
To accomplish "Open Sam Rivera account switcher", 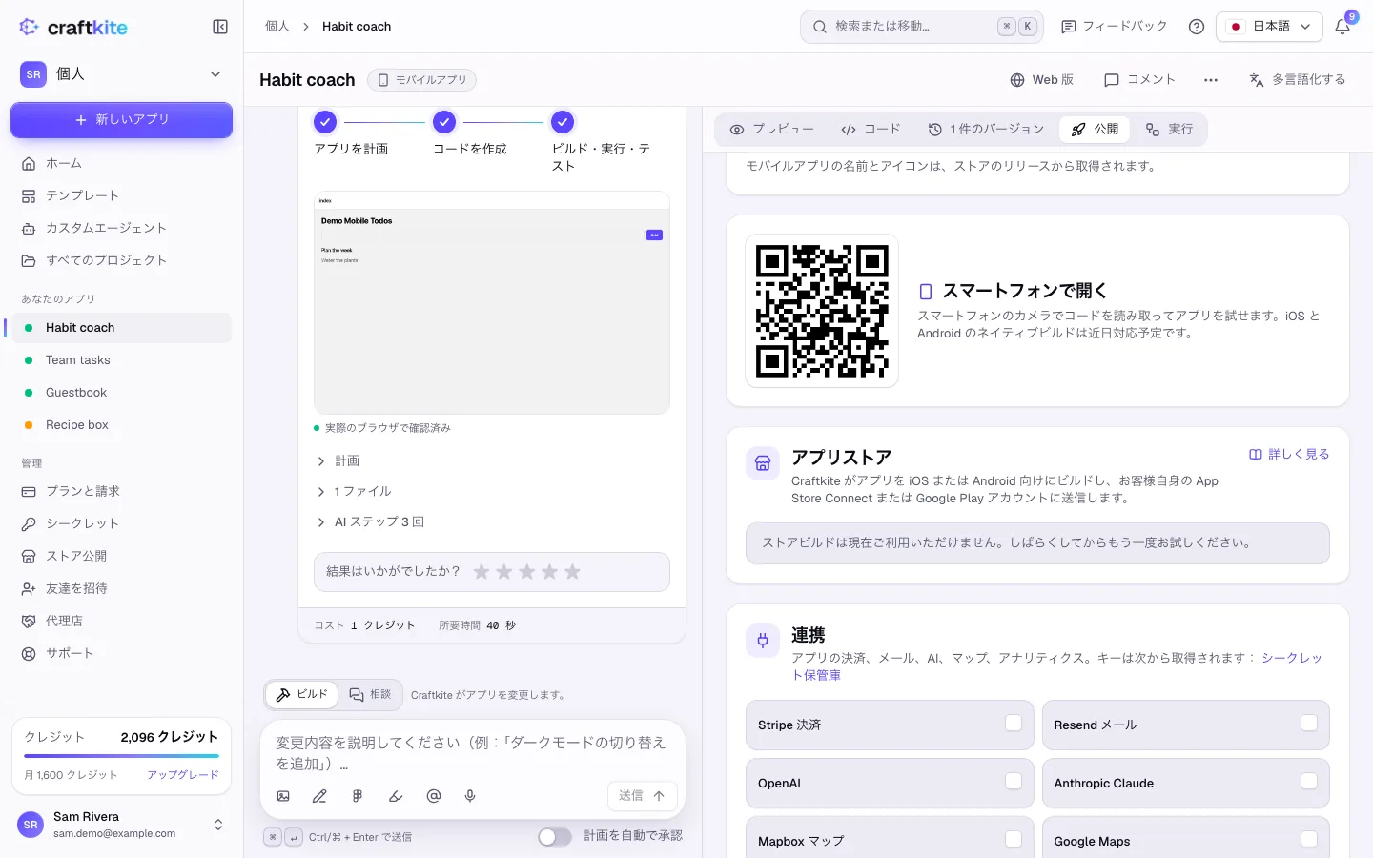I will pos(121,825).
